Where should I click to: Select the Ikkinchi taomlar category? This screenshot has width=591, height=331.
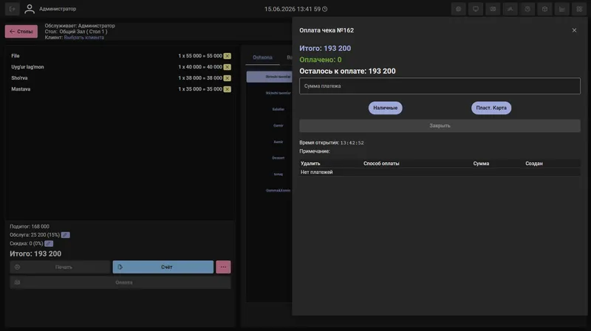click(279, 93)
